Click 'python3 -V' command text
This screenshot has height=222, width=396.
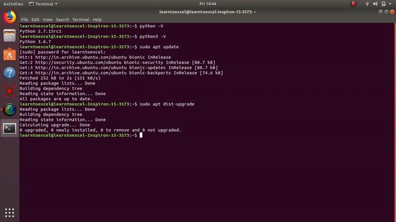click(x=153, y=36)
